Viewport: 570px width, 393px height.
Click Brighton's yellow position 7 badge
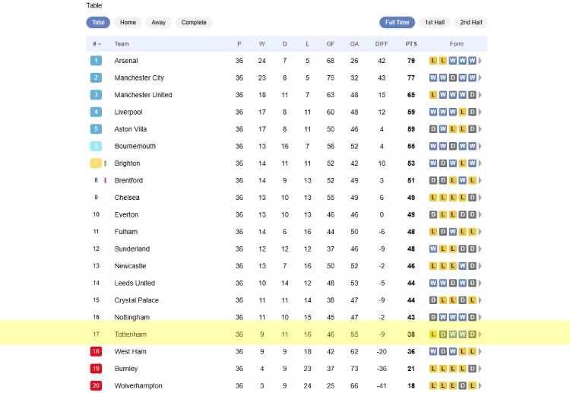tap(96, 163)
